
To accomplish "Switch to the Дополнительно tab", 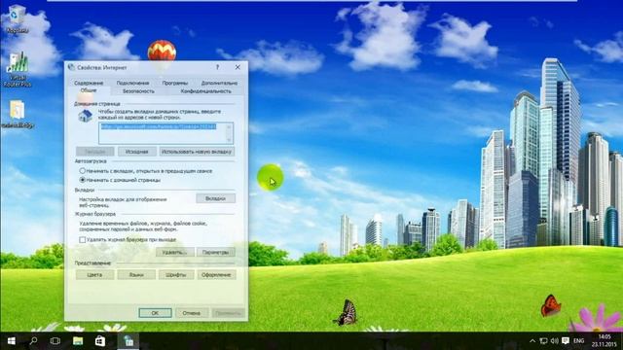I will (x=219, y=83).
